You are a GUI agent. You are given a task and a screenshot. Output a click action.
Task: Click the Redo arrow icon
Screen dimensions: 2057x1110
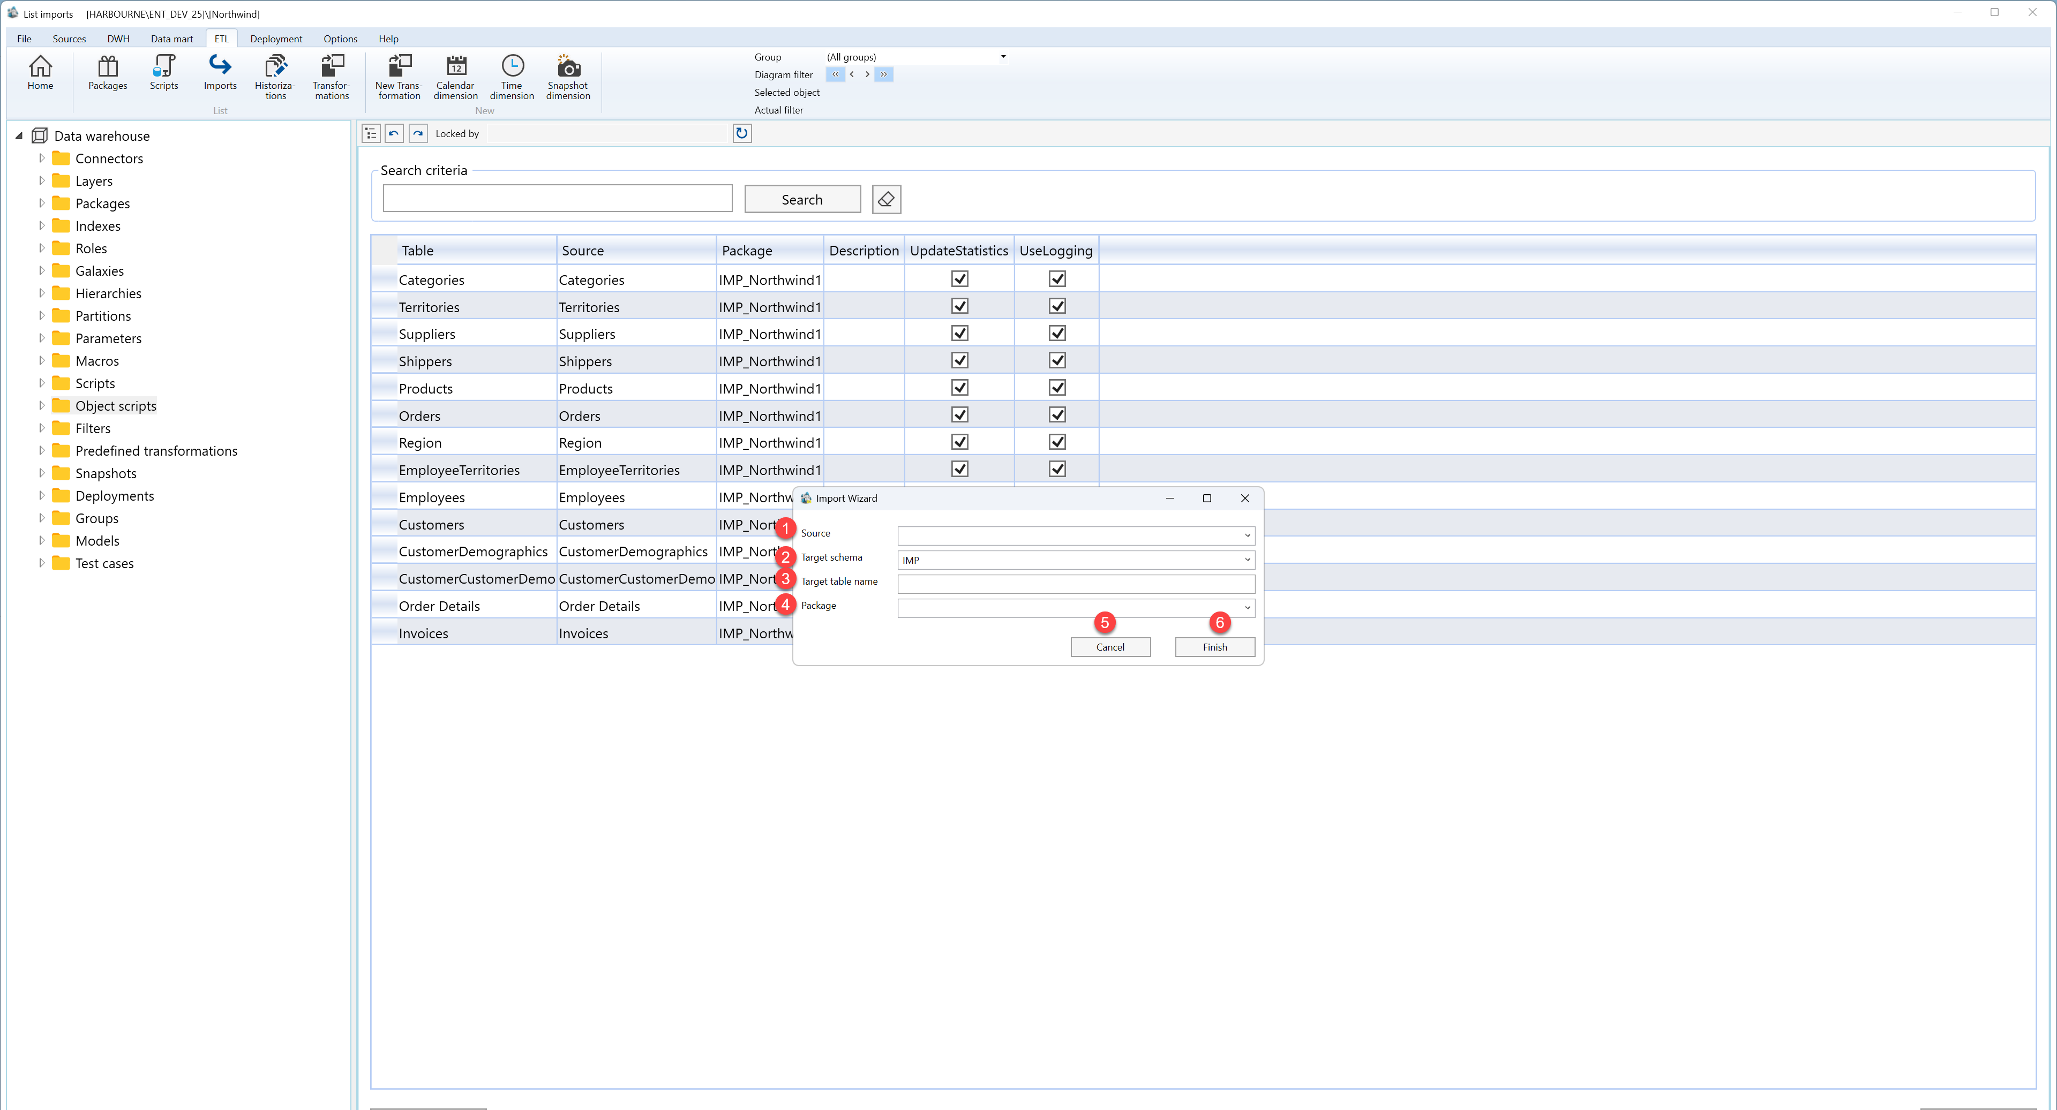tap(418, 133)
